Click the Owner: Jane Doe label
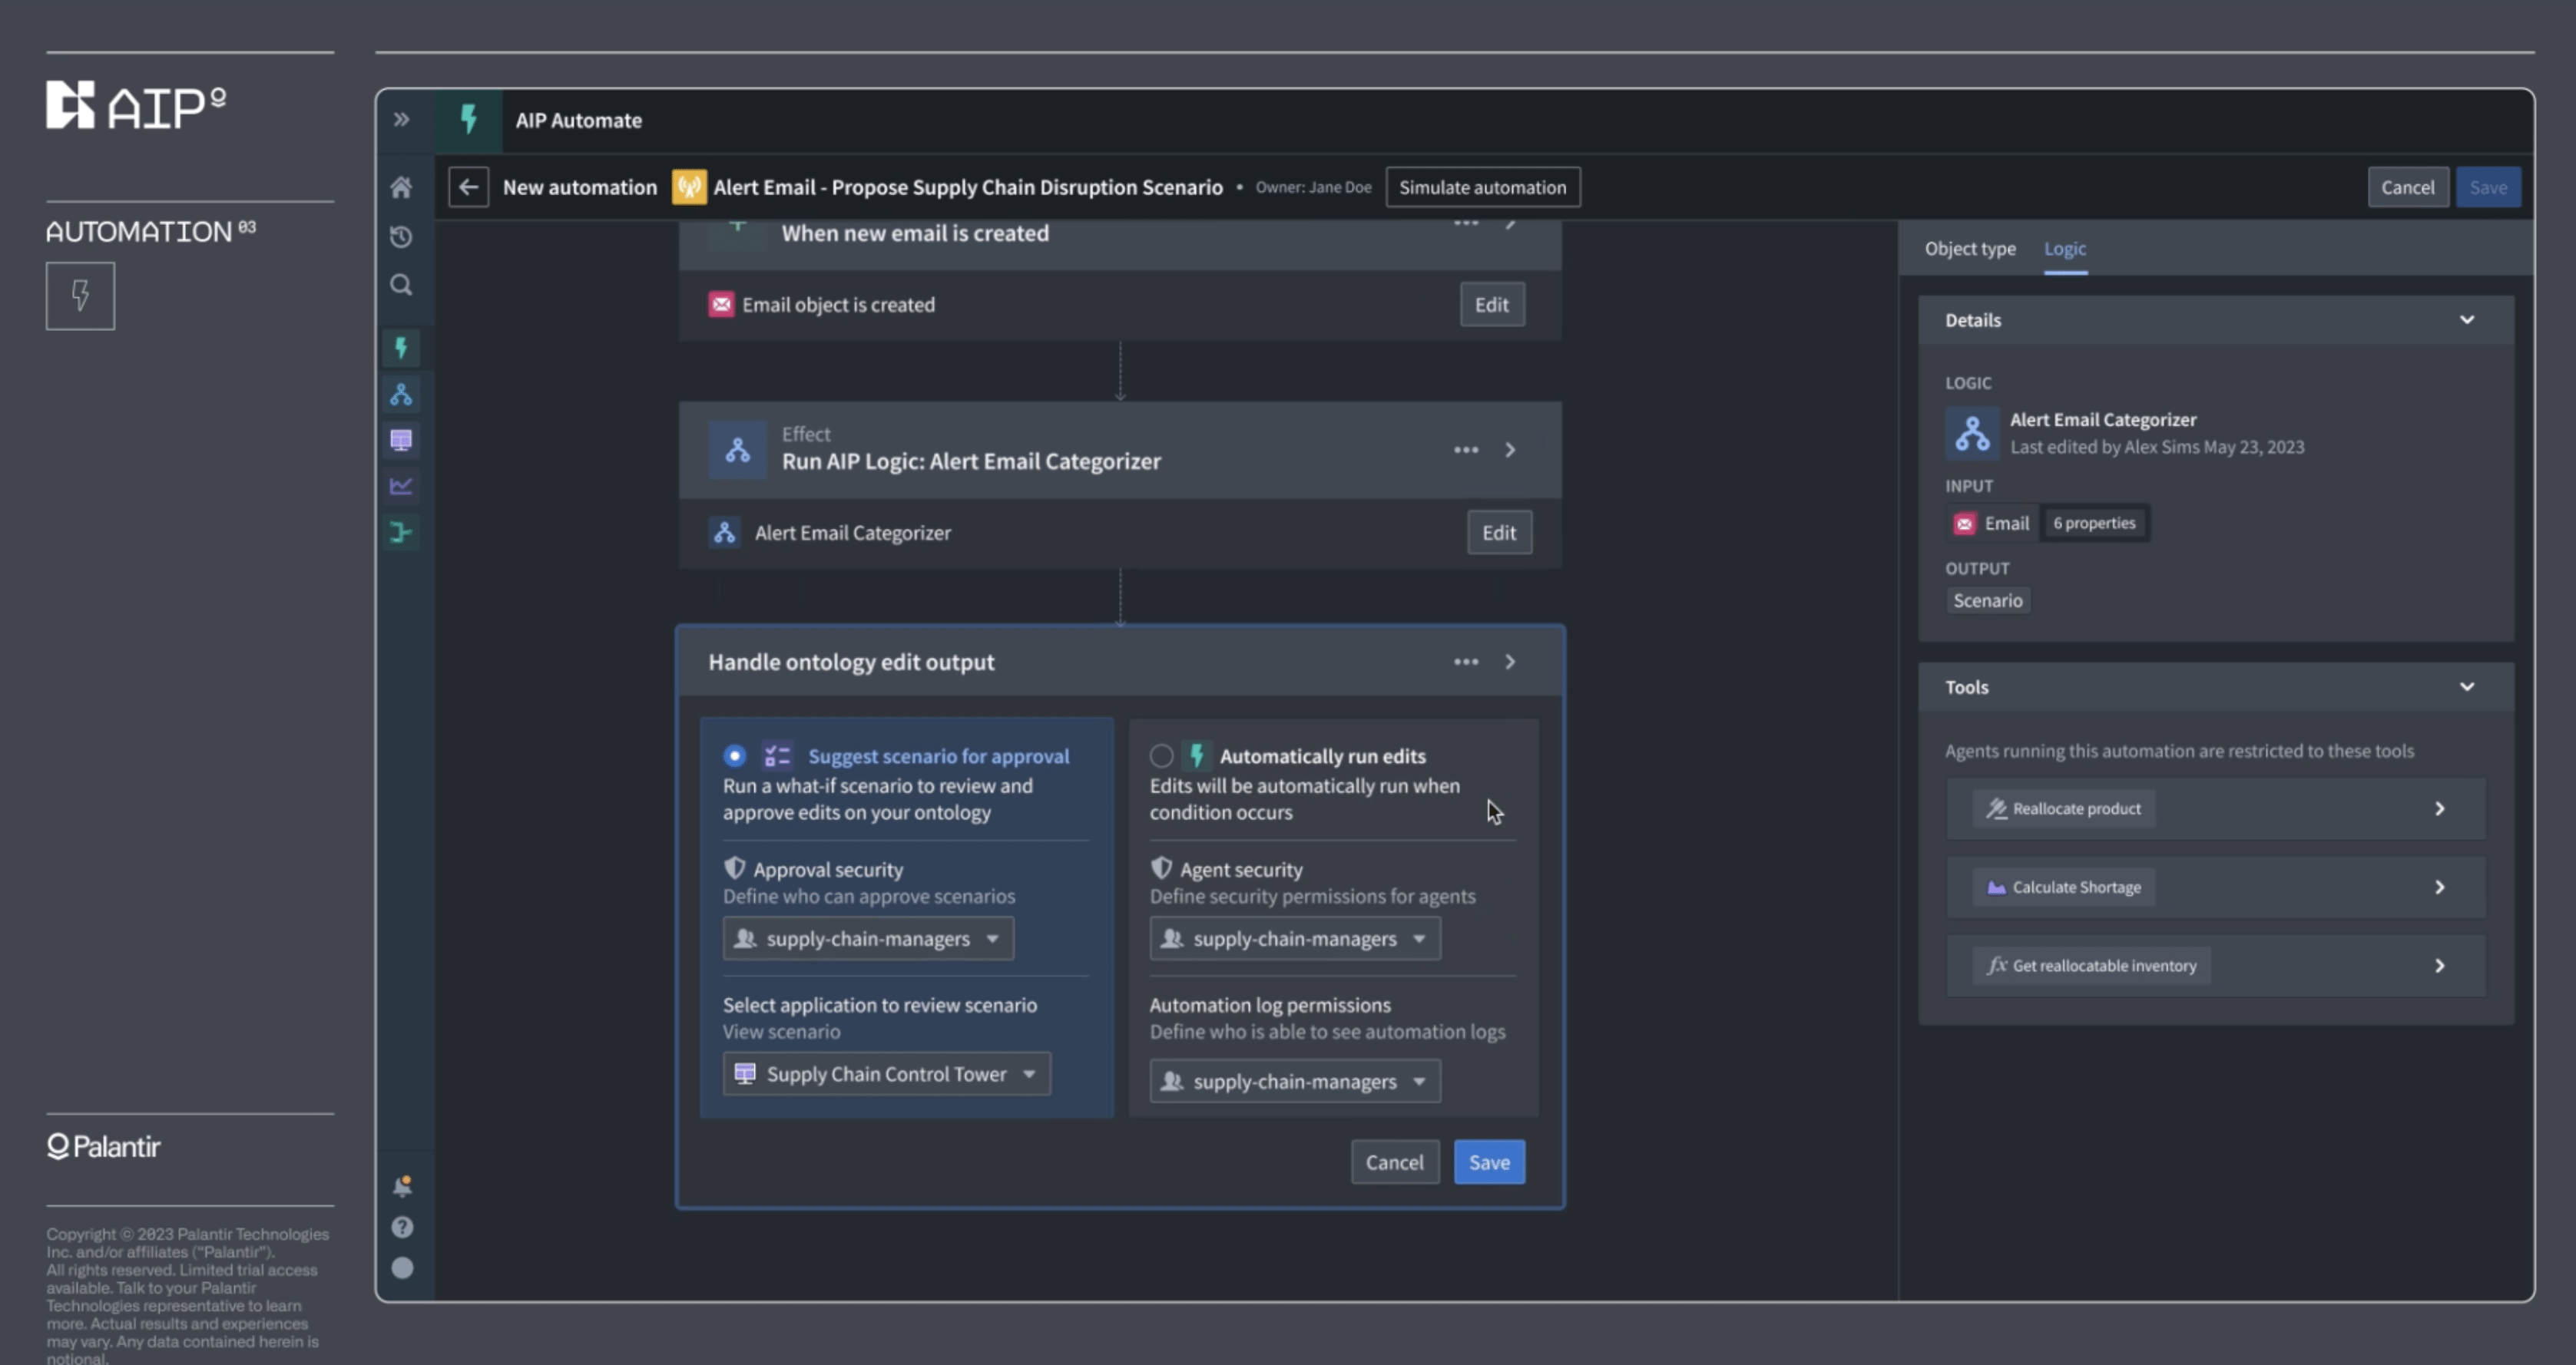The height and width of the screenshot is (1365, 2576). coord(1313,187)
